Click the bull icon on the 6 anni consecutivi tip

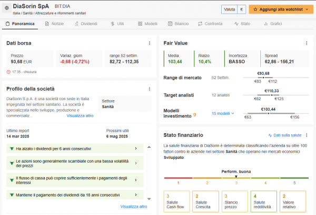click(12, 148)
